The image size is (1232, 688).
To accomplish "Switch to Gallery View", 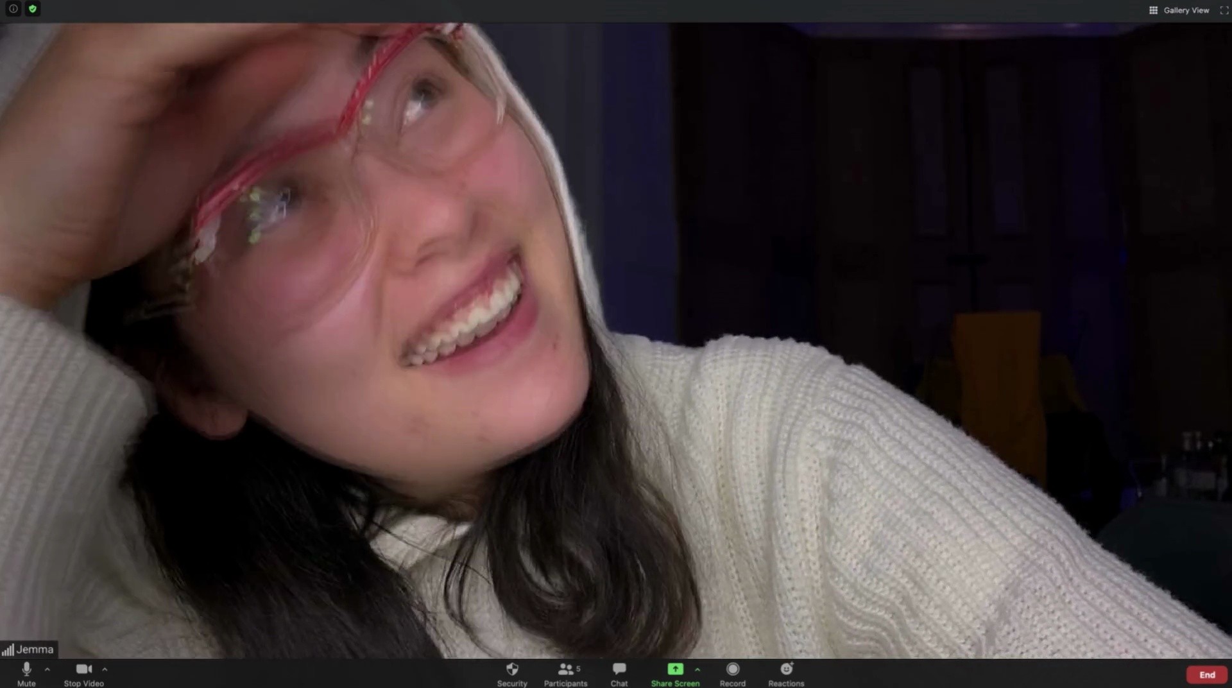I will pos(1179,10).
